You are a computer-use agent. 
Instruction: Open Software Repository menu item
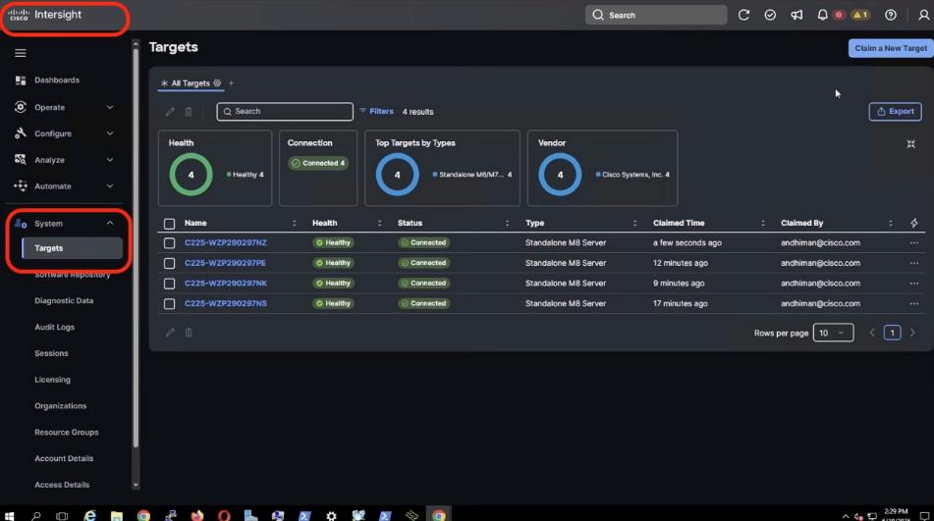[72, 274]
